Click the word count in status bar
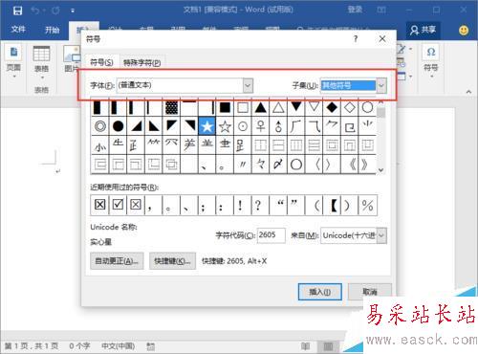The width and height of the screenshot is (478, 354). coord(79,346)
